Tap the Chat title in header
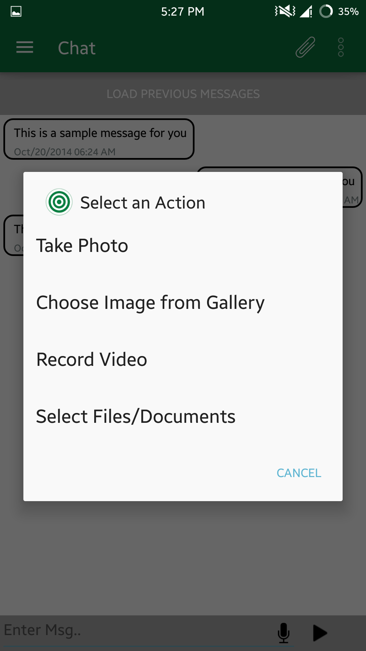366x651 pixels. click(x=77, y=48)
